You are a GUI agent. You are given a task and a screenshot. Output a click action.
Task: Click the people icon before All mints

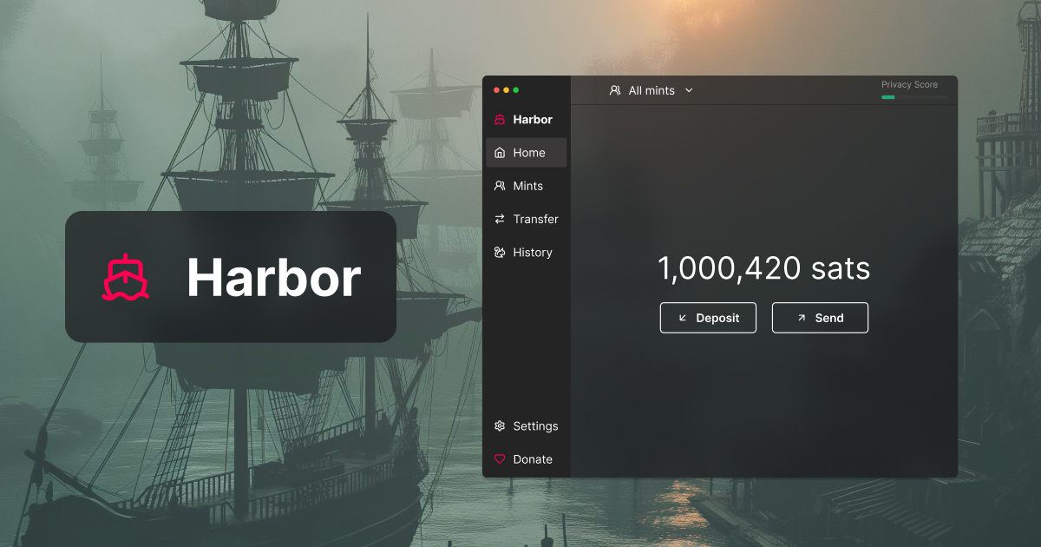616,90
